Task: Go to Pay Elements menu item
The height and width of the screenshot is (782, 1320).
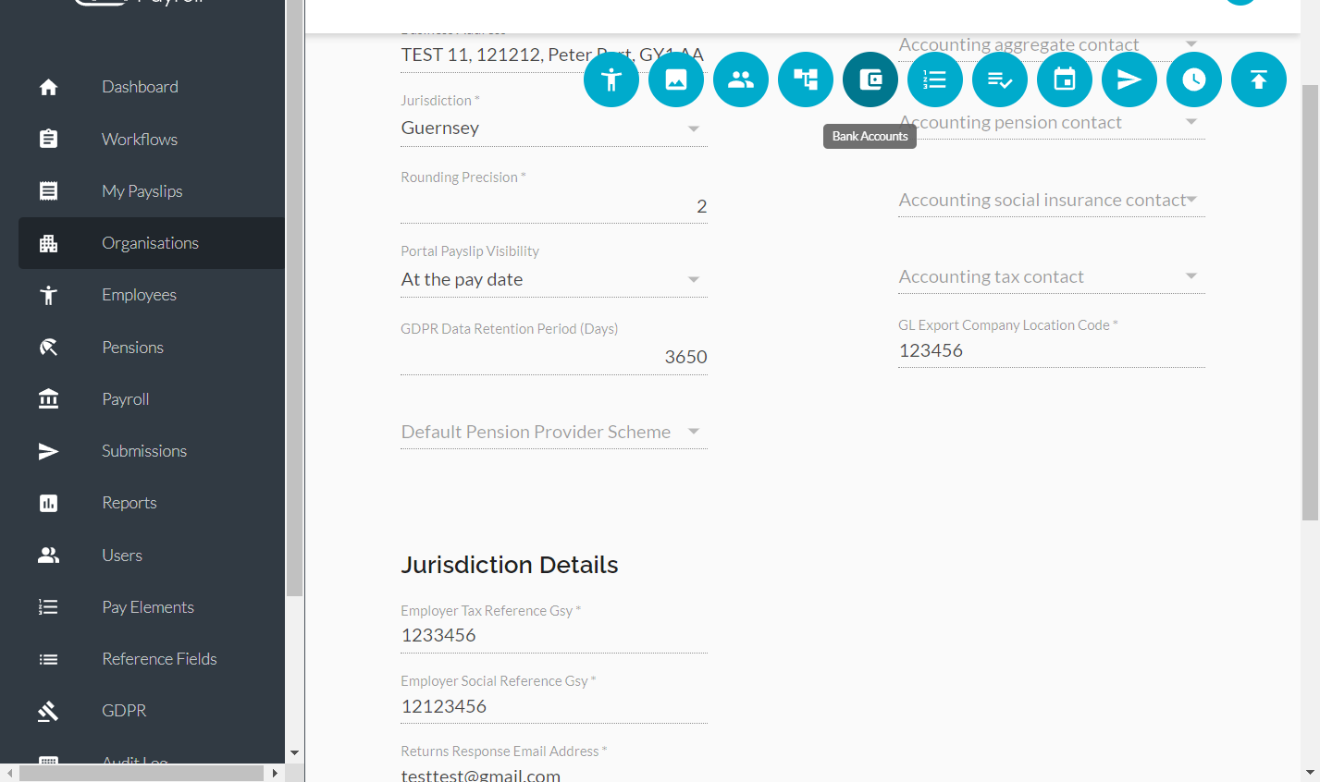Action: [x=152, y=607]
